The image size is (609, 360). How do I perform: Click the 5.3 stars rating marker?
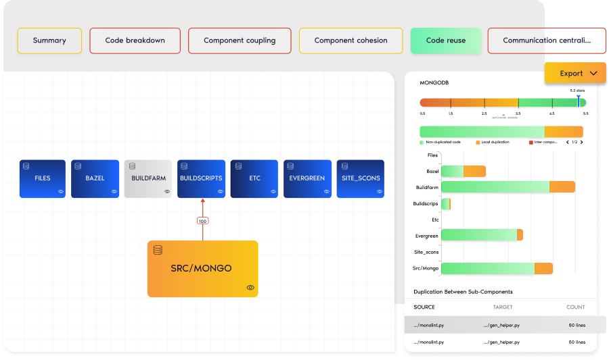click(x=579, y=101)
